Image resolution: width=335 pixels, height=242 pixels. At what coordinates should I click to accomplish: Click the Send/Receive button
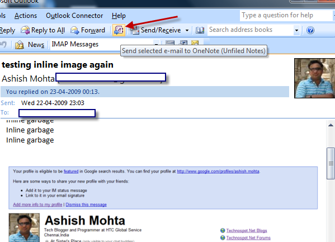pos(156,30)
